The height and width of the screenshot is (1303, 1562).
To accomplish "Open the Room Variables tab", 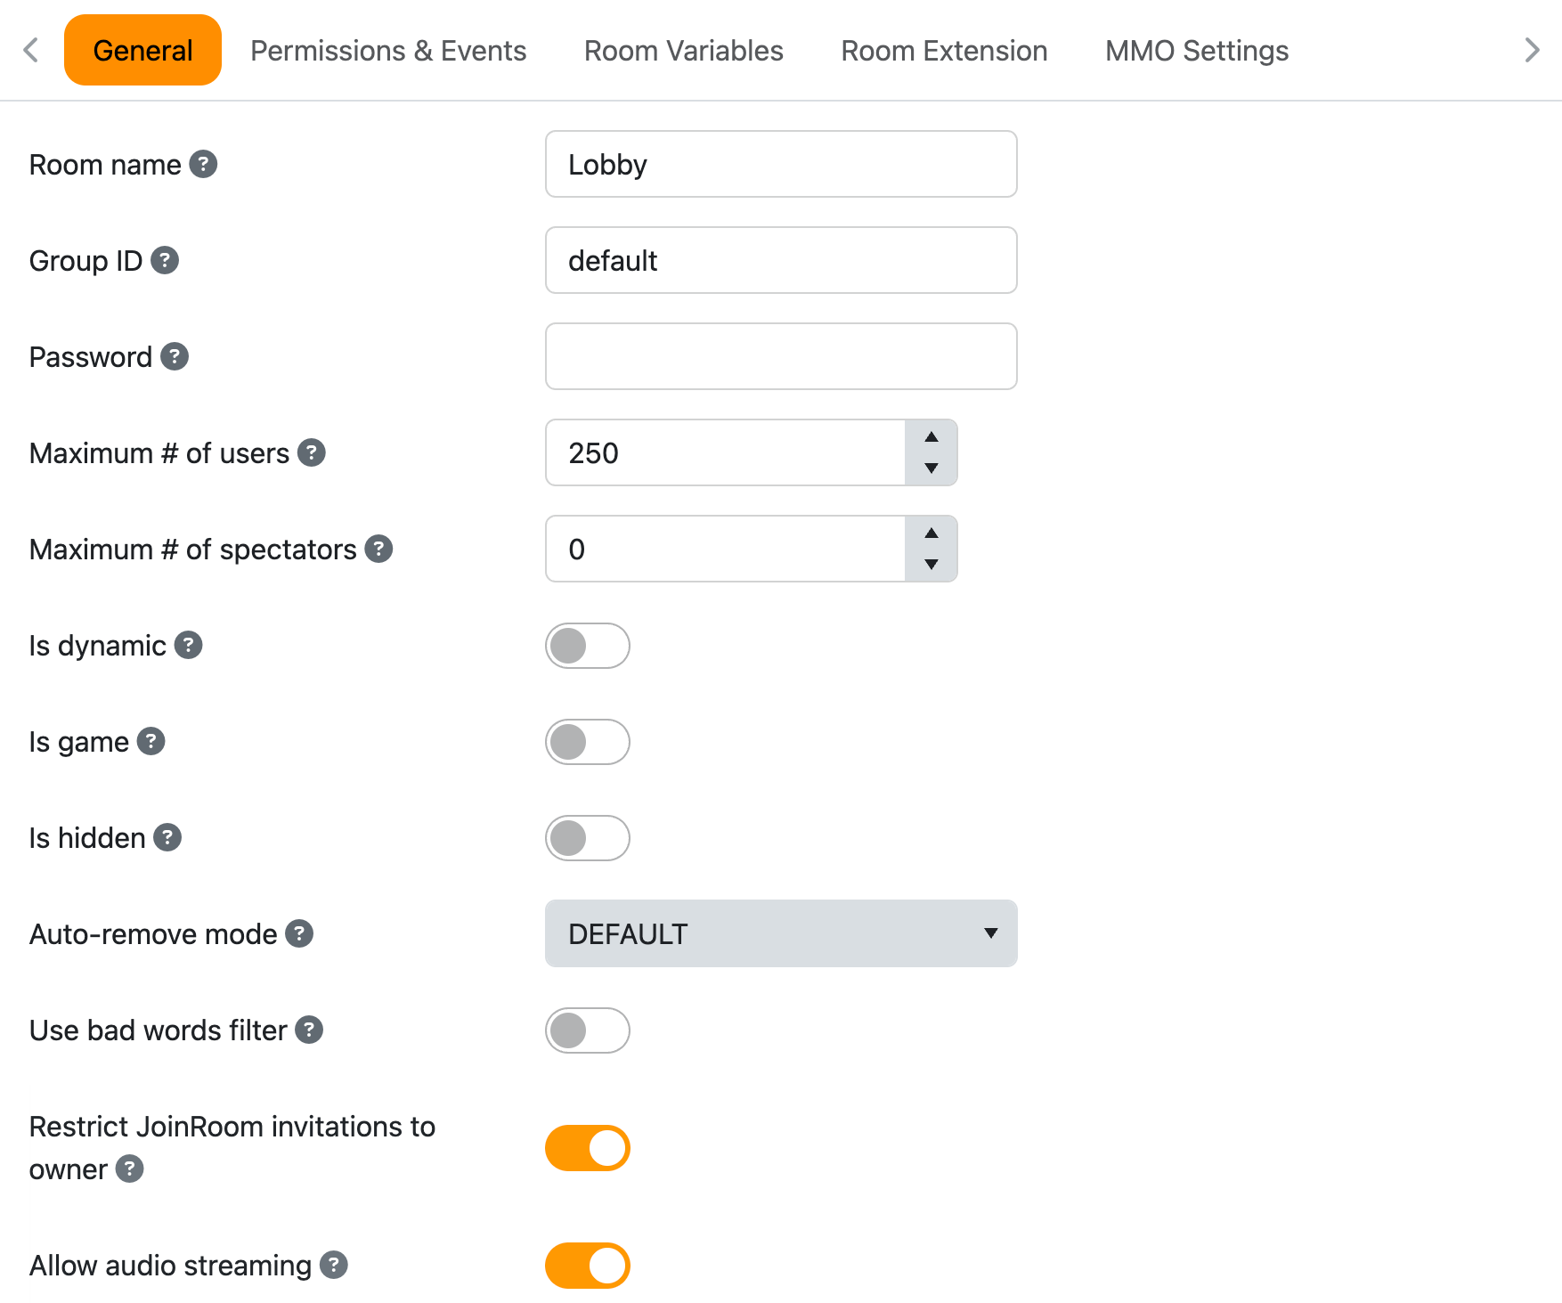I will click(x=683, y=51).
